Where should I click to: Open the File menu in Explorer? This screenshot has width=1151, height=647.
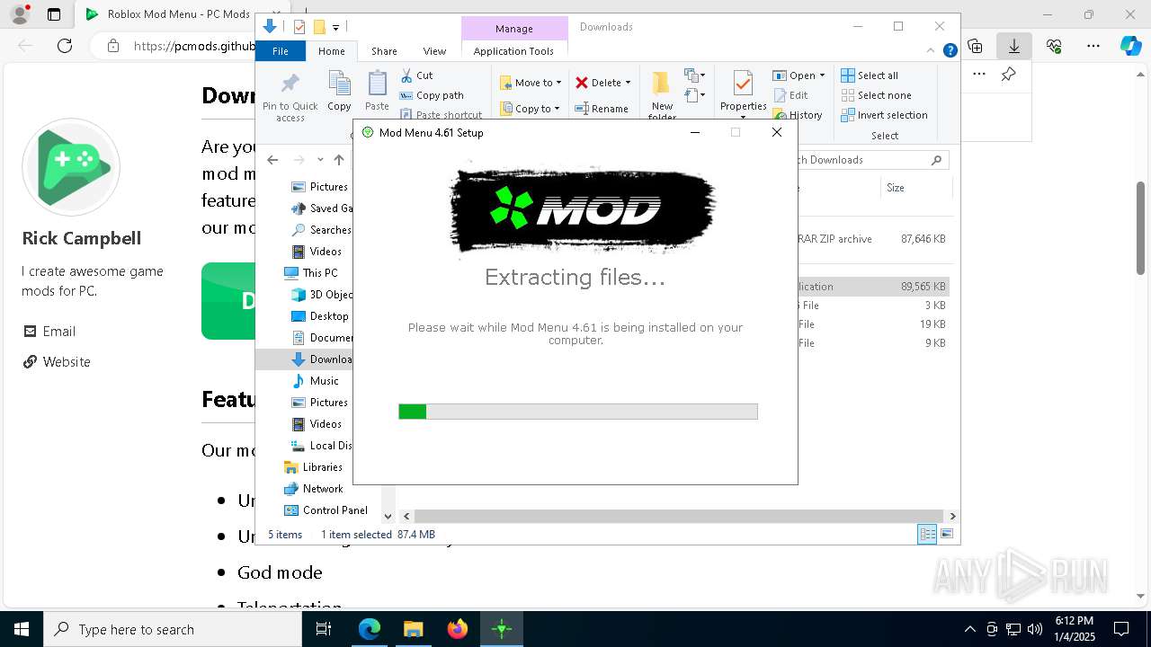point(281,51)
